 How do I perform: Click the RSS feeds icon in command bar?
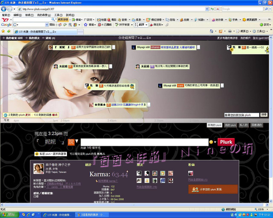pos(221,31)
